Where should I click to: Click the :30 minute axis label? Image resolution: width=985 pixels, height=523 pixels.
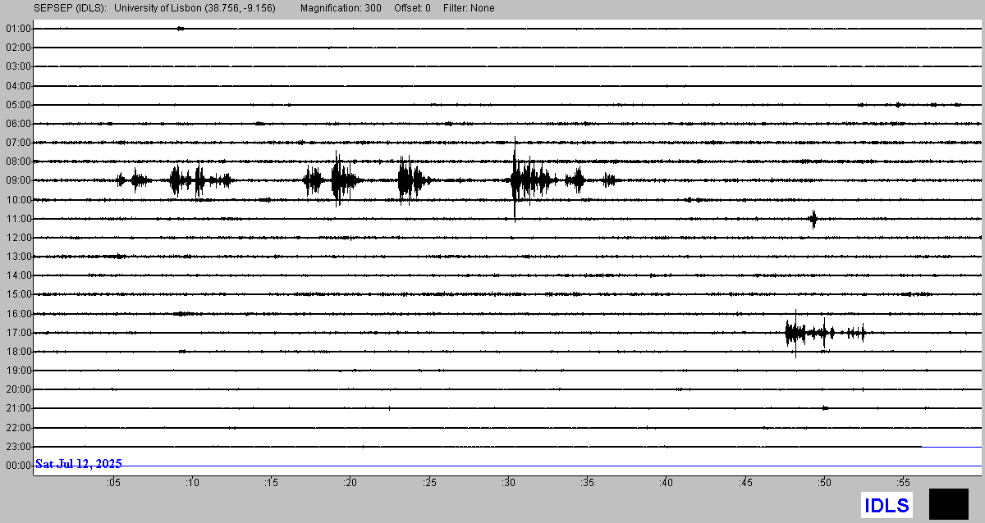508,483
